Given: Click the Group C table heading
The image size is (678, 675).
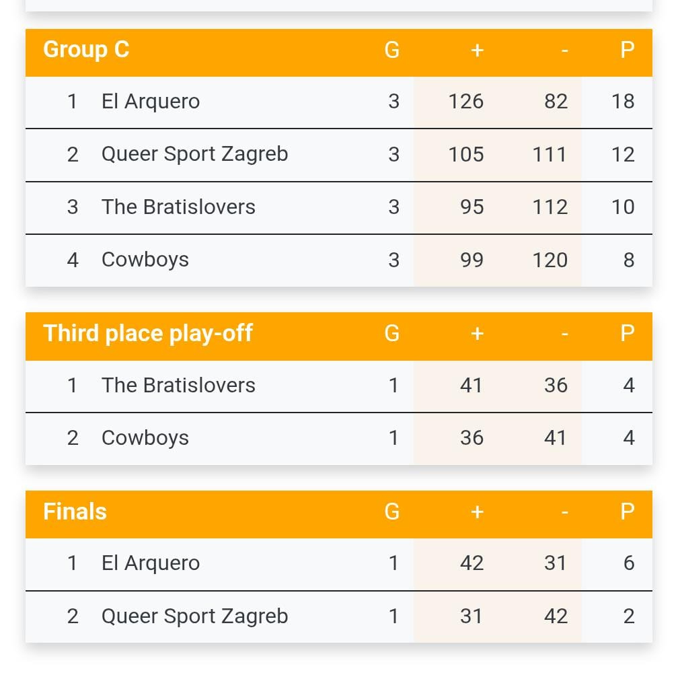Looking at the screenshot, I should (86, 50).
